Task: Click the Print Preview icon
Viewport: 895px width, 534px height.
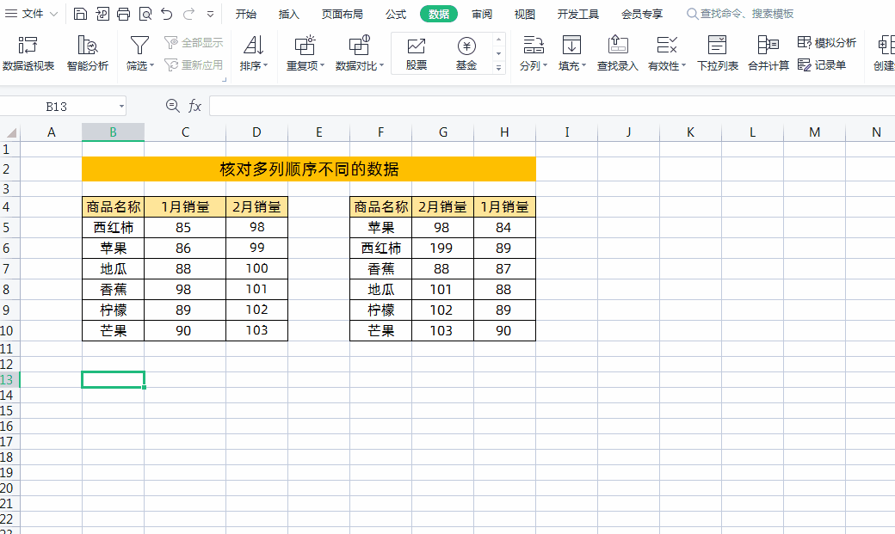Action: 145,14
